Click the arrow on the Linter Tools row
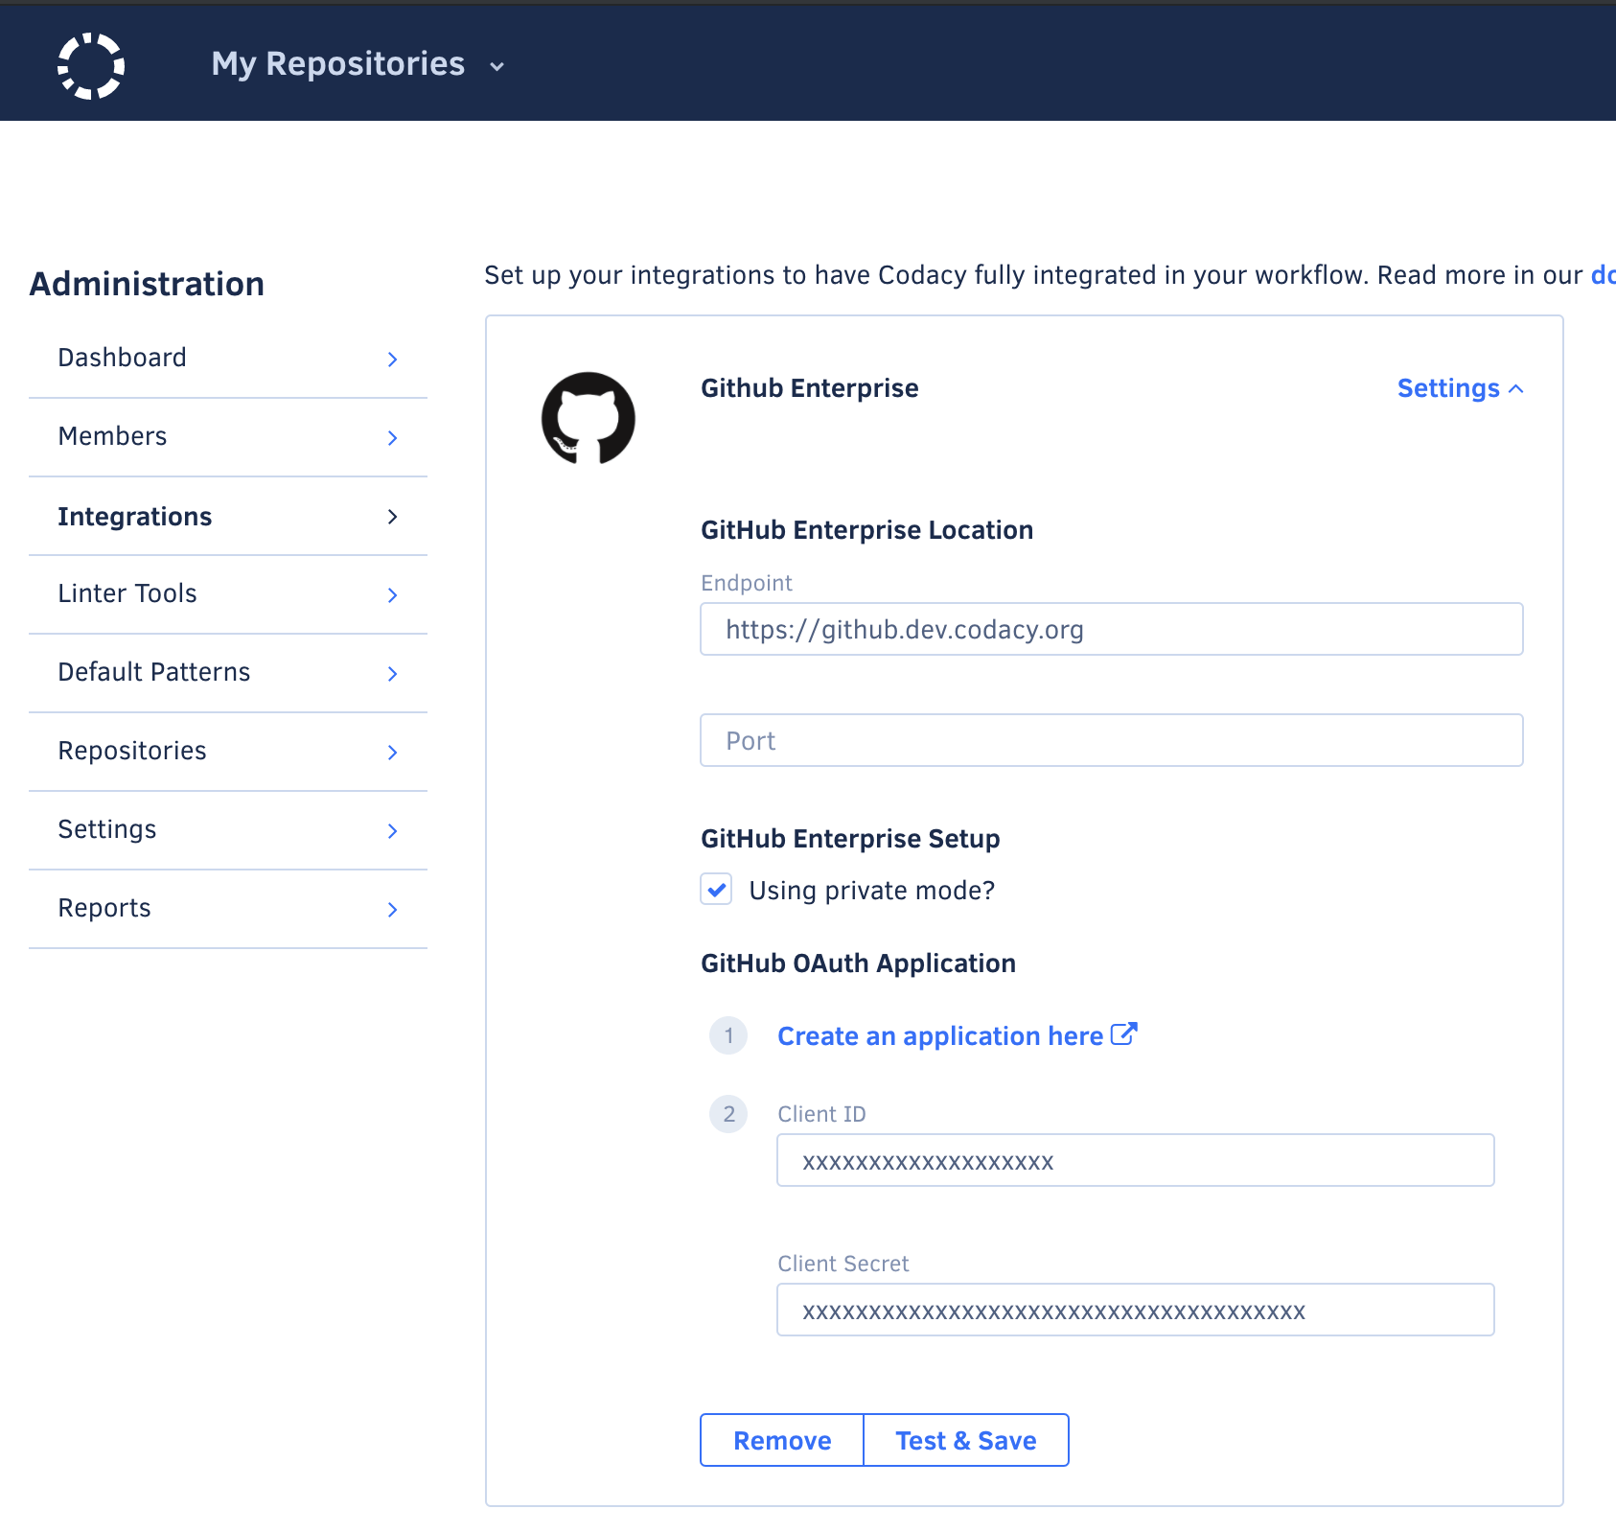1616x1532 pixels. [392, 595]
